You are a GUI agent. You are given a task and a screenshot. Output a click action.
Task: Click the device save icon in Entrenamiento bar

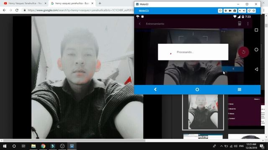[x=240, y=24]
